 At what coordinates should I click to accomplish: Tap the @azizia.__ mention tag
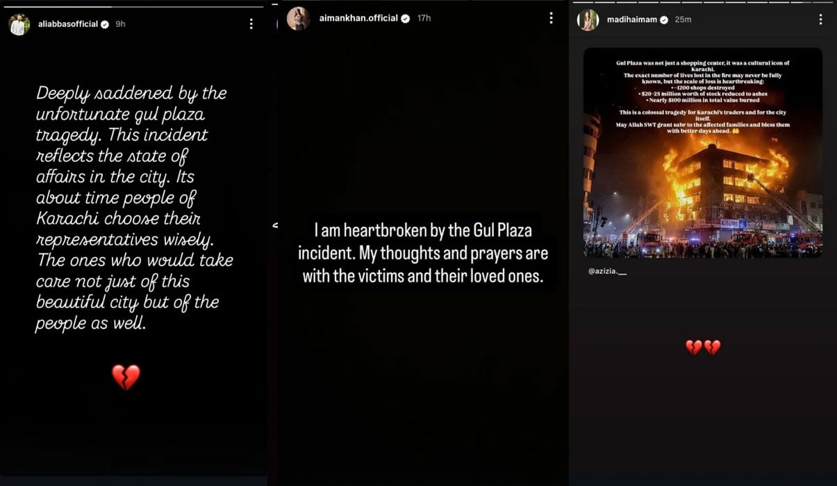point(607,271)
